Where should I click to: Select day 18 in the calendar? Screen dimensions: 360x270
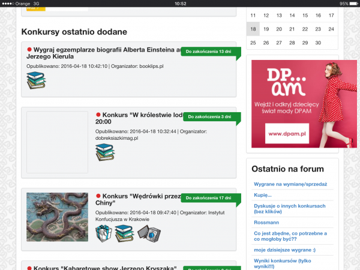click(x=253, y=29)
